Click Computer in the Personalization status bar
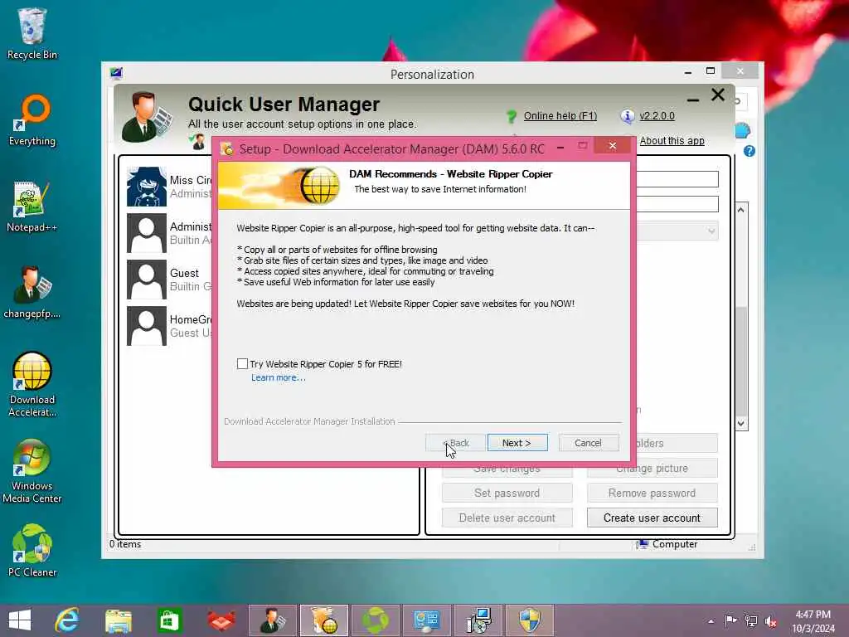The image size is (849, 637). [x=667, y=544]
